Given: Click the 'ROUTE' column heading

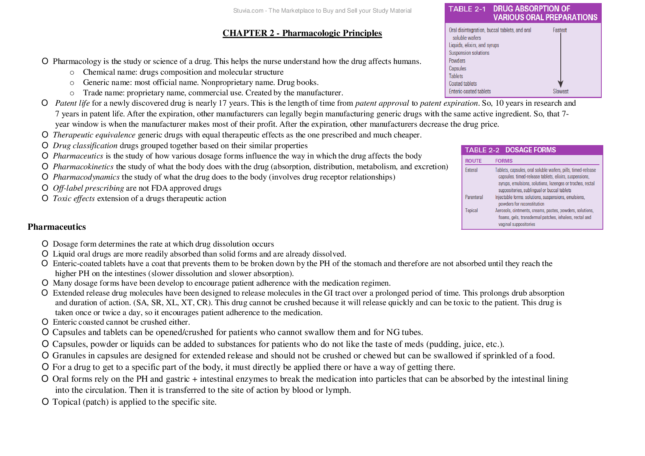Looking at the screenshot, I should point(473,161).
